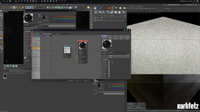Click eyedropper beside the lower Diffuse color
Image resolution: width=200 pixels, height=112 pixels.
101,84
